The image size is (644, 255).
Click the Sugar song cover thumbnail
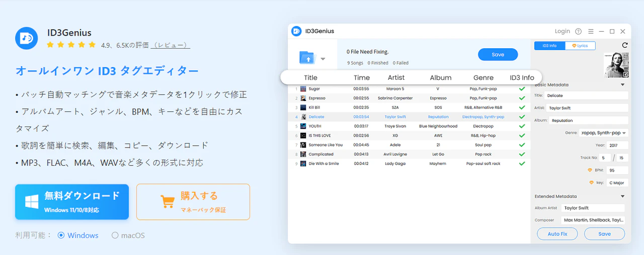(x=303, y=89)
